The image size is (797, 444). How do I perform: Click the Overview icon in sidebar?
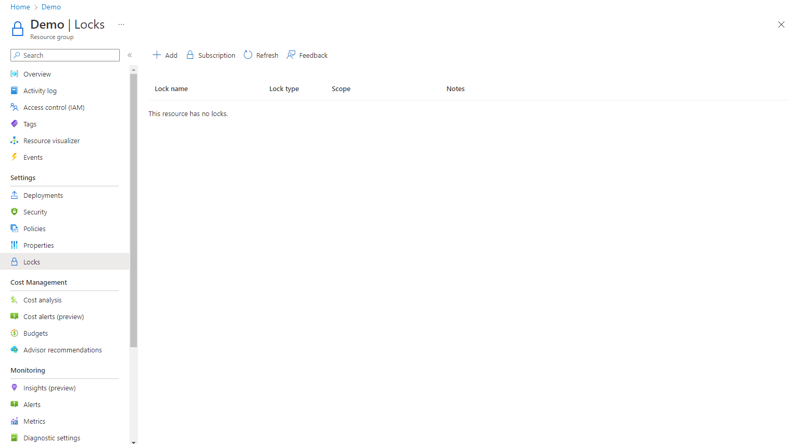[15, 74]
